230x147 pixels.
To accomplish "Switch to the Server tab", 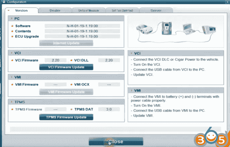I will click(x=156, y=10).
